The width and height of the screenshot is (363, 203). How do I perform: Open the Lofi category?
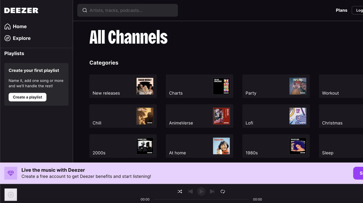pos(276,116)
